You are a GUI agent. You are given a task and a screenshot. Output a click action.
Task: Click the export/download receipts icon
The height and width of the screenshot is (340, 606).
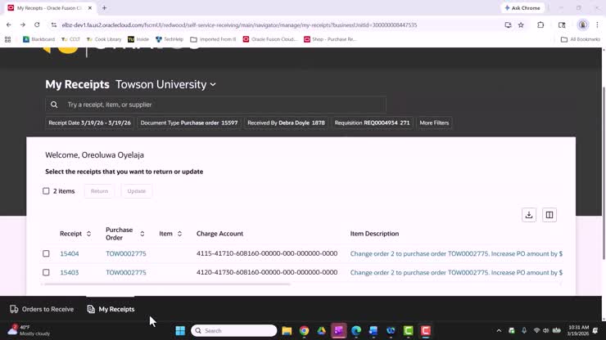[x=529, y=215]
